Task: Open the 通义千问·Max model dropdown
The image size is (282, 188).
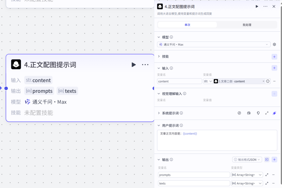Action: point(214,44)
